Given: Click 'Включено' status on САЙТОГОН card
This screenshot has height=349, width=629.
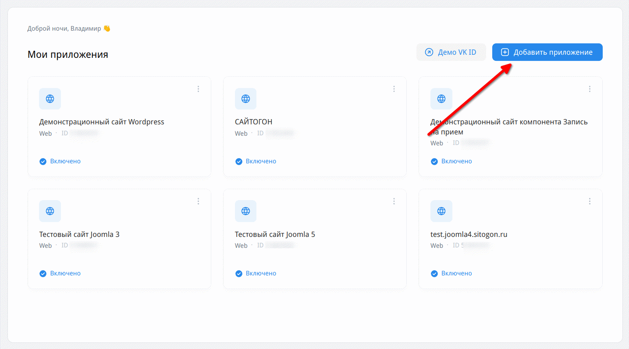Looking at the screenshot, I should coord(261,161).
